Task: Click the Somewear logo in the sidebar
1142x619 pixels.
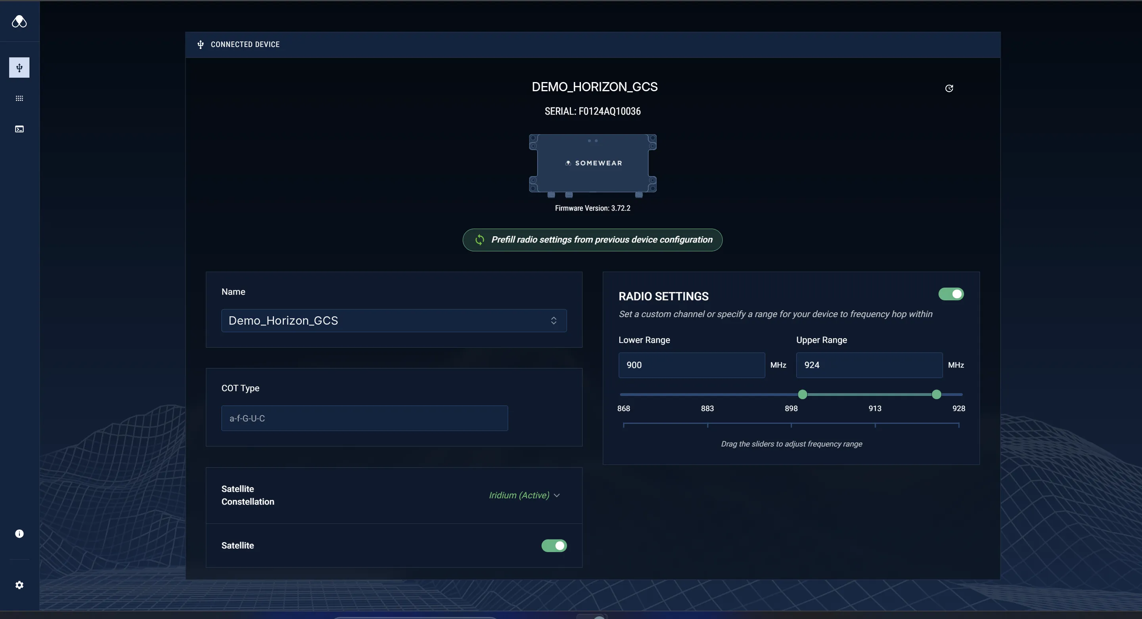Action: (x=19, y=21)
